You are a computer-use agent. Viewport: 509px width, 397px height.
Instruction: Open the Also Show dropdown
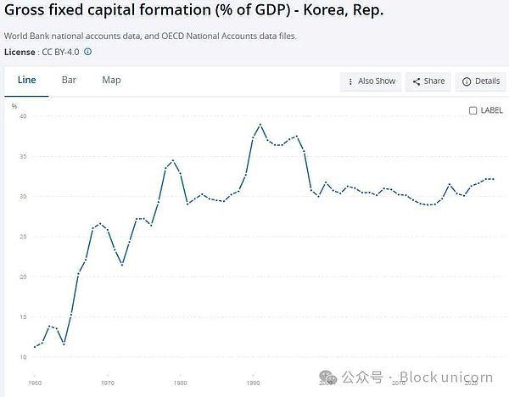click(371, 81)
